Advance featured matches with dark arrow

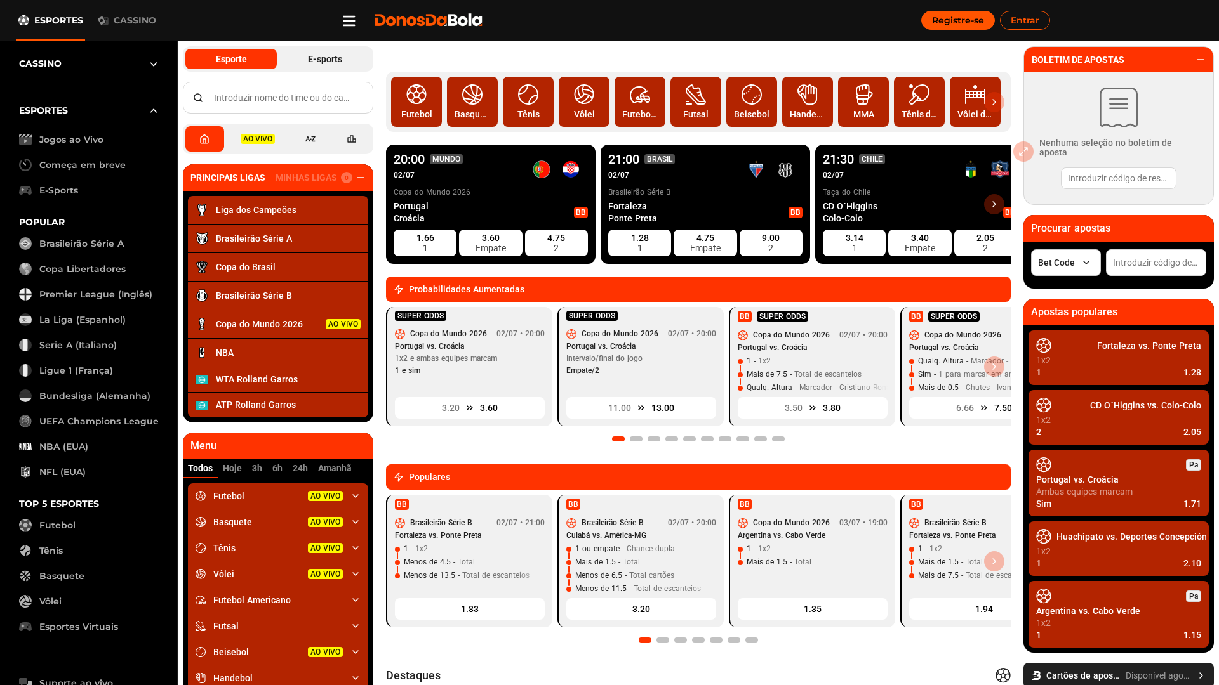coord(994,204)
